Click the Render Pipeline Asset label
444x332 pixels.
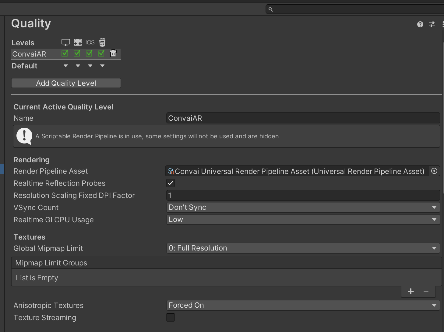[x=51, y=171]
